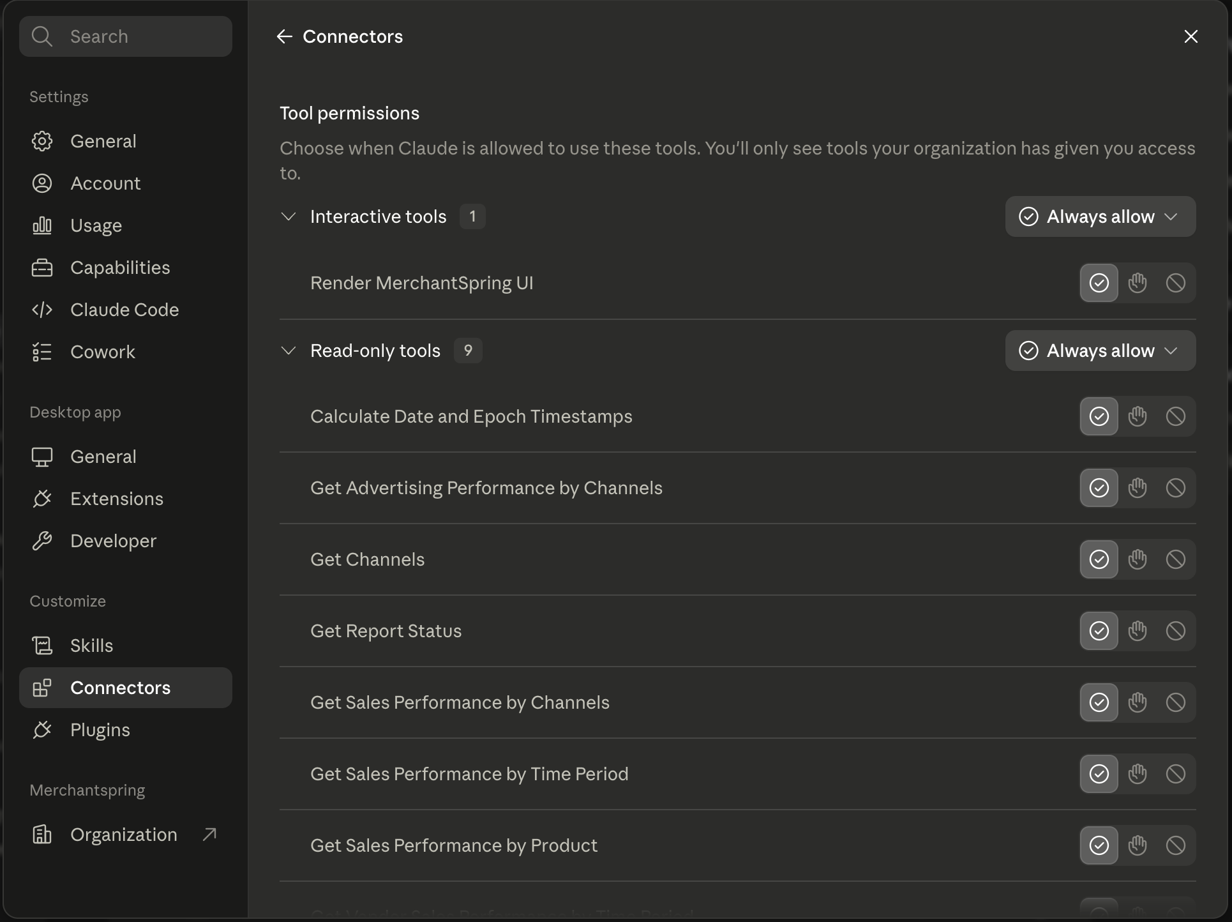The height and width of the screenshot is (922, 1232).
Task: Always allow Get Advertising Performance by Channels
Action: point(1099,488)
